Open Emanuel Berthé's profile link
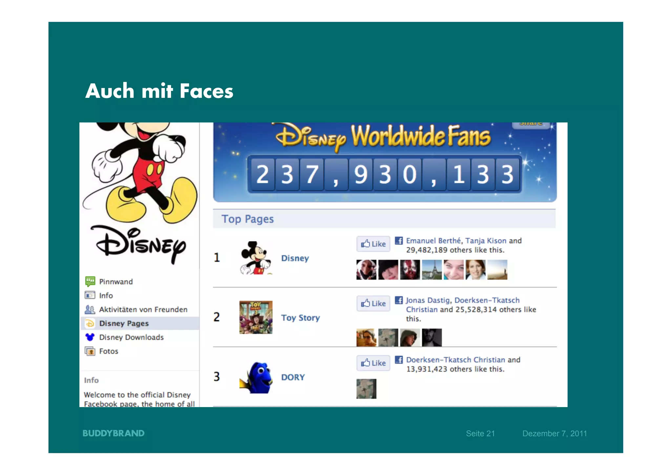Screen dimensions: 672x475 [433, 241]
